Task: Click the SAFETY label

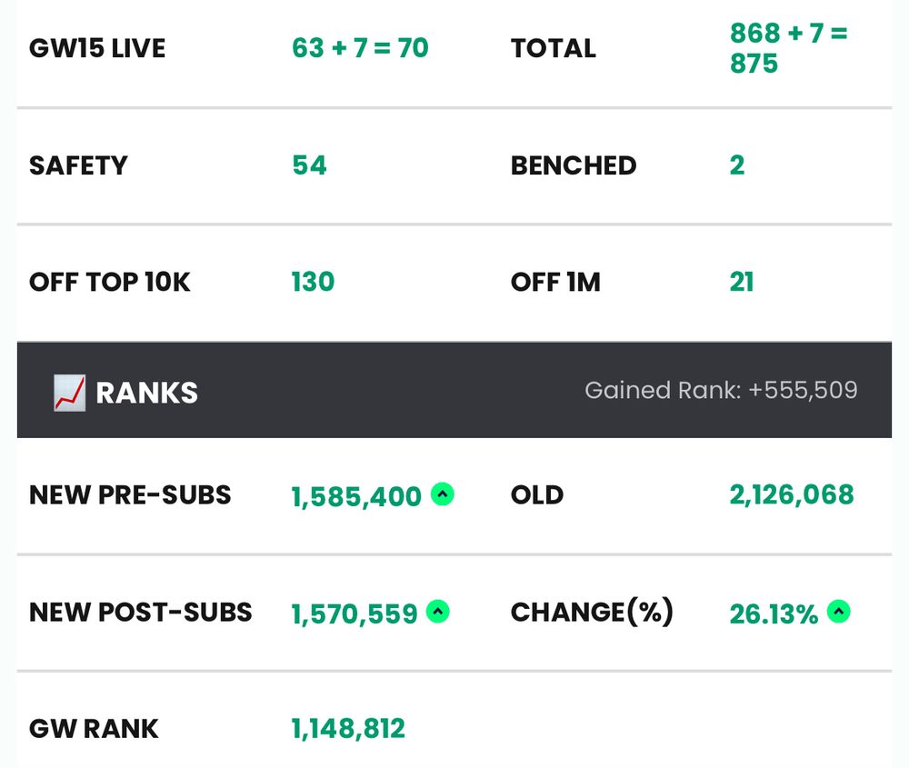Action: point(78,165)
